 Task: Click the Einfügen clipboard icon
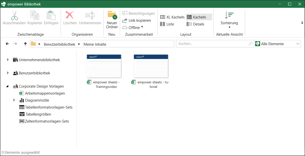click(x=51, y=15)
